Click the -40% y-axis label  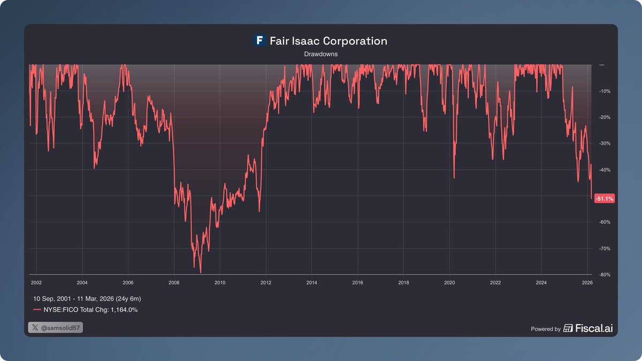click(605, 170)
